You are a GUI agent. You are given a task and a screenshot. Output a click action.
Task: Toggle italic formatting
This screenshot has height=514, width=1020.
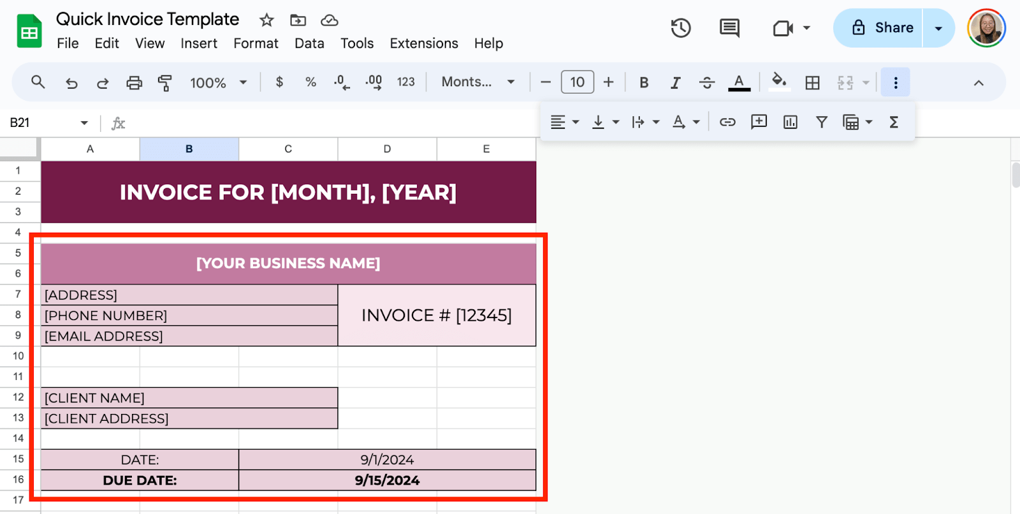pyautogui.click(x=675, y=83)
